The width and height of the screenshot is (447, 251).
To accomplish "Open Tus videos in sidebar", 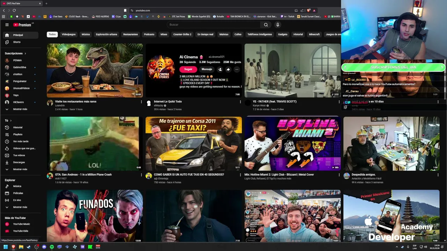I will pyautogui.click(x=21, y=155).
